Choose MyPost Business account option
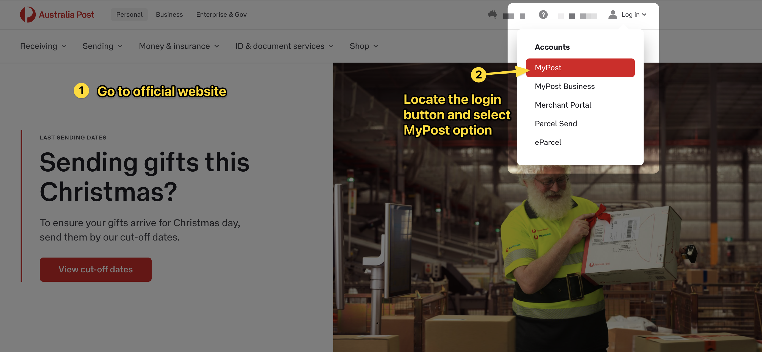 coord(564,86)
